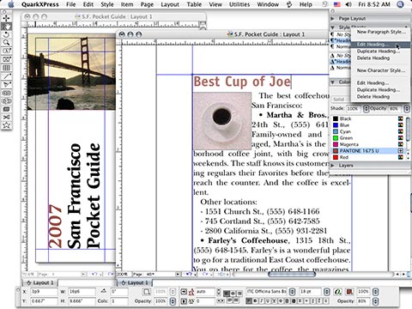Open the Solid blend type dropdown

(x=341, y=100)
